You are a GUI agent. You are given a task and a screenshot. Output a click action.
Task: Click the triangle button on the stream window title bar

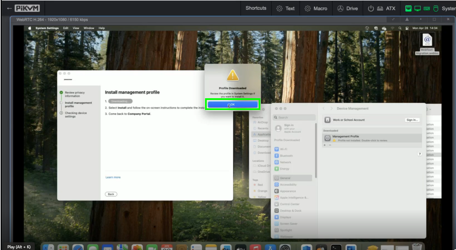point(407,20)
